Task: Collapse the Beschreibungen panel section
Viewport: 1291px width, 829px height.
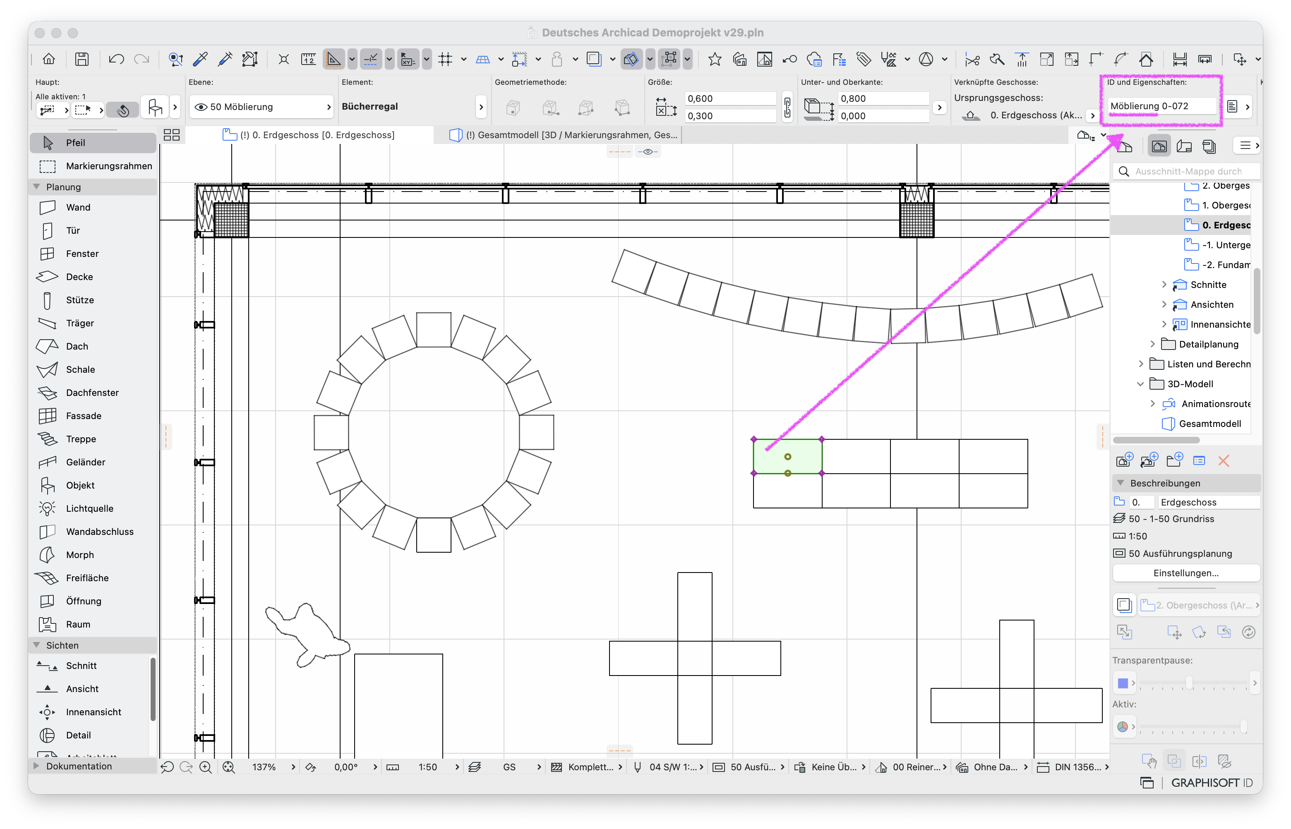Action: tap(1121, 483)
